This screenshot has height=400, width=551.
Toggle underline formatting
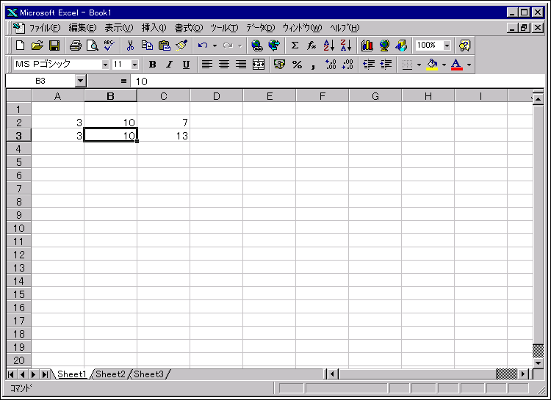pyautogui.click(x=187, y=65)
